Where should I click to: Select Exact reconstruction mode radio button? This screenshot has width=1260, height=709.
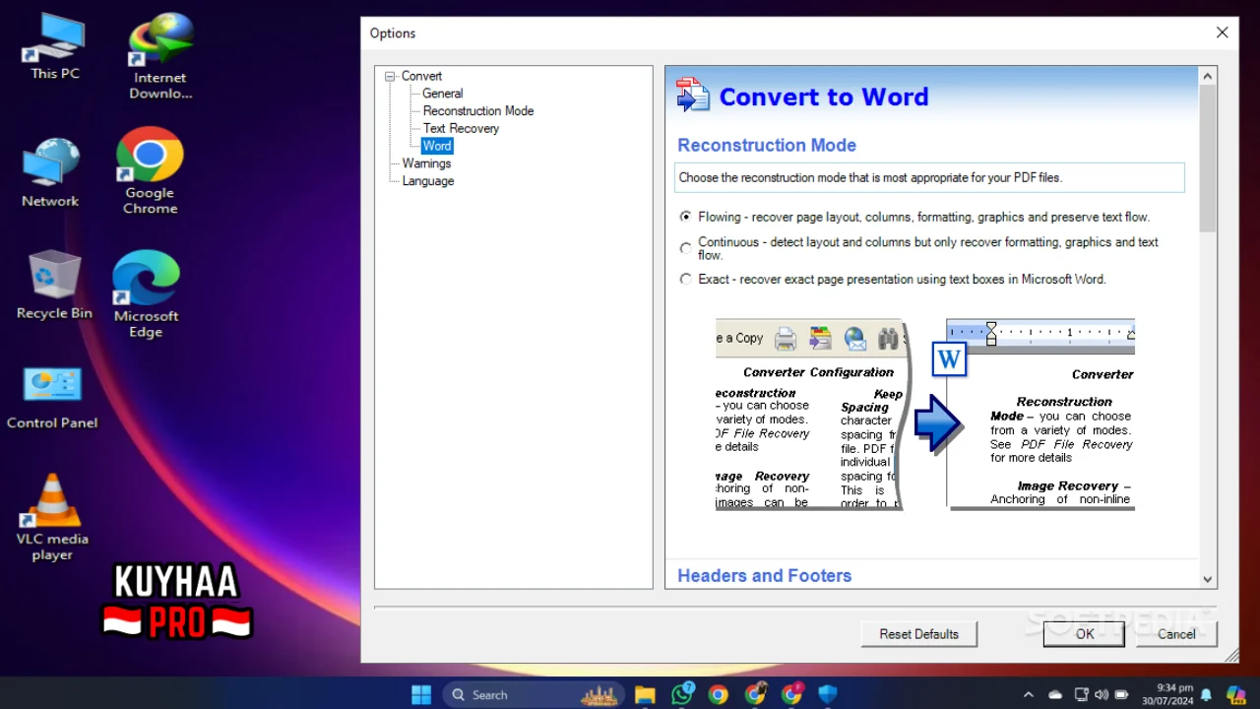[685, 279]
